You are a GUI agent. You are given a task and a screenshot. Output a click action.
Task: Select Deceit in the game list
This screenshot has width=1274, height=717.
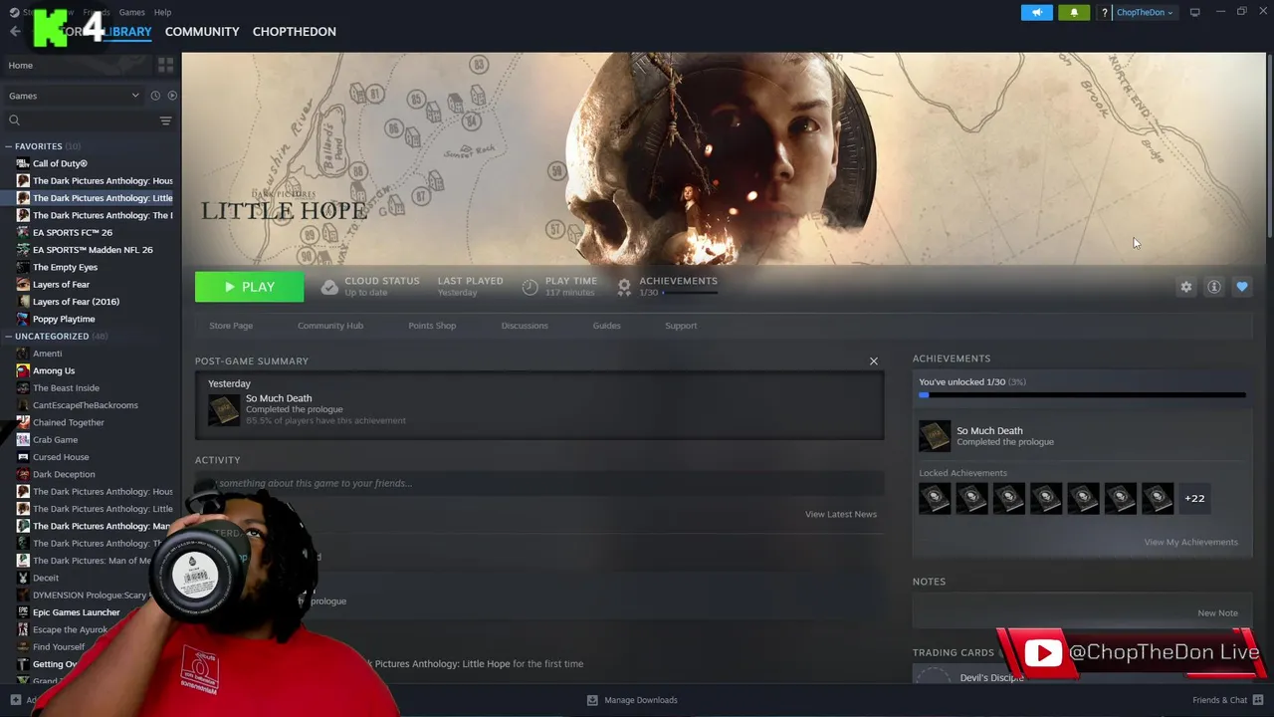pos(46,578)
